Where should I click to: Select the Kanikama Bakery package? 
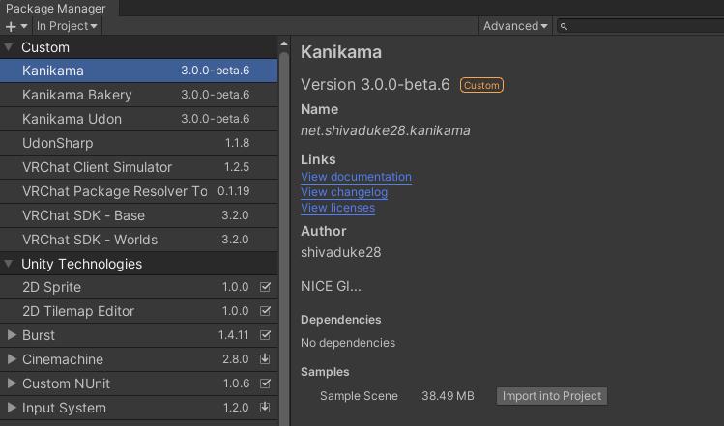pos(138,95)
